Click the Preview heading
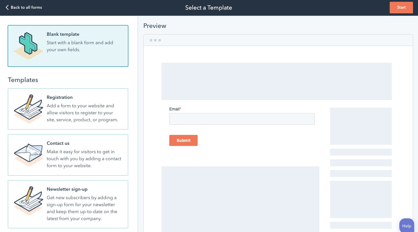Screen dimensions: 418x232 pyautogui.click(x=155, y=26)
